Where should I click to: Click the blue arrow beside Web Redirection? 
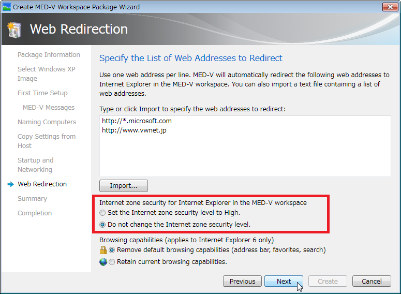(x=10, y=184)
